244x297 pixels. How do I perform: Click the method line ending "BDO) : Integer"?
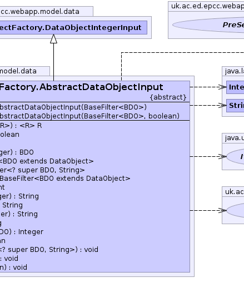pos(21,232)
